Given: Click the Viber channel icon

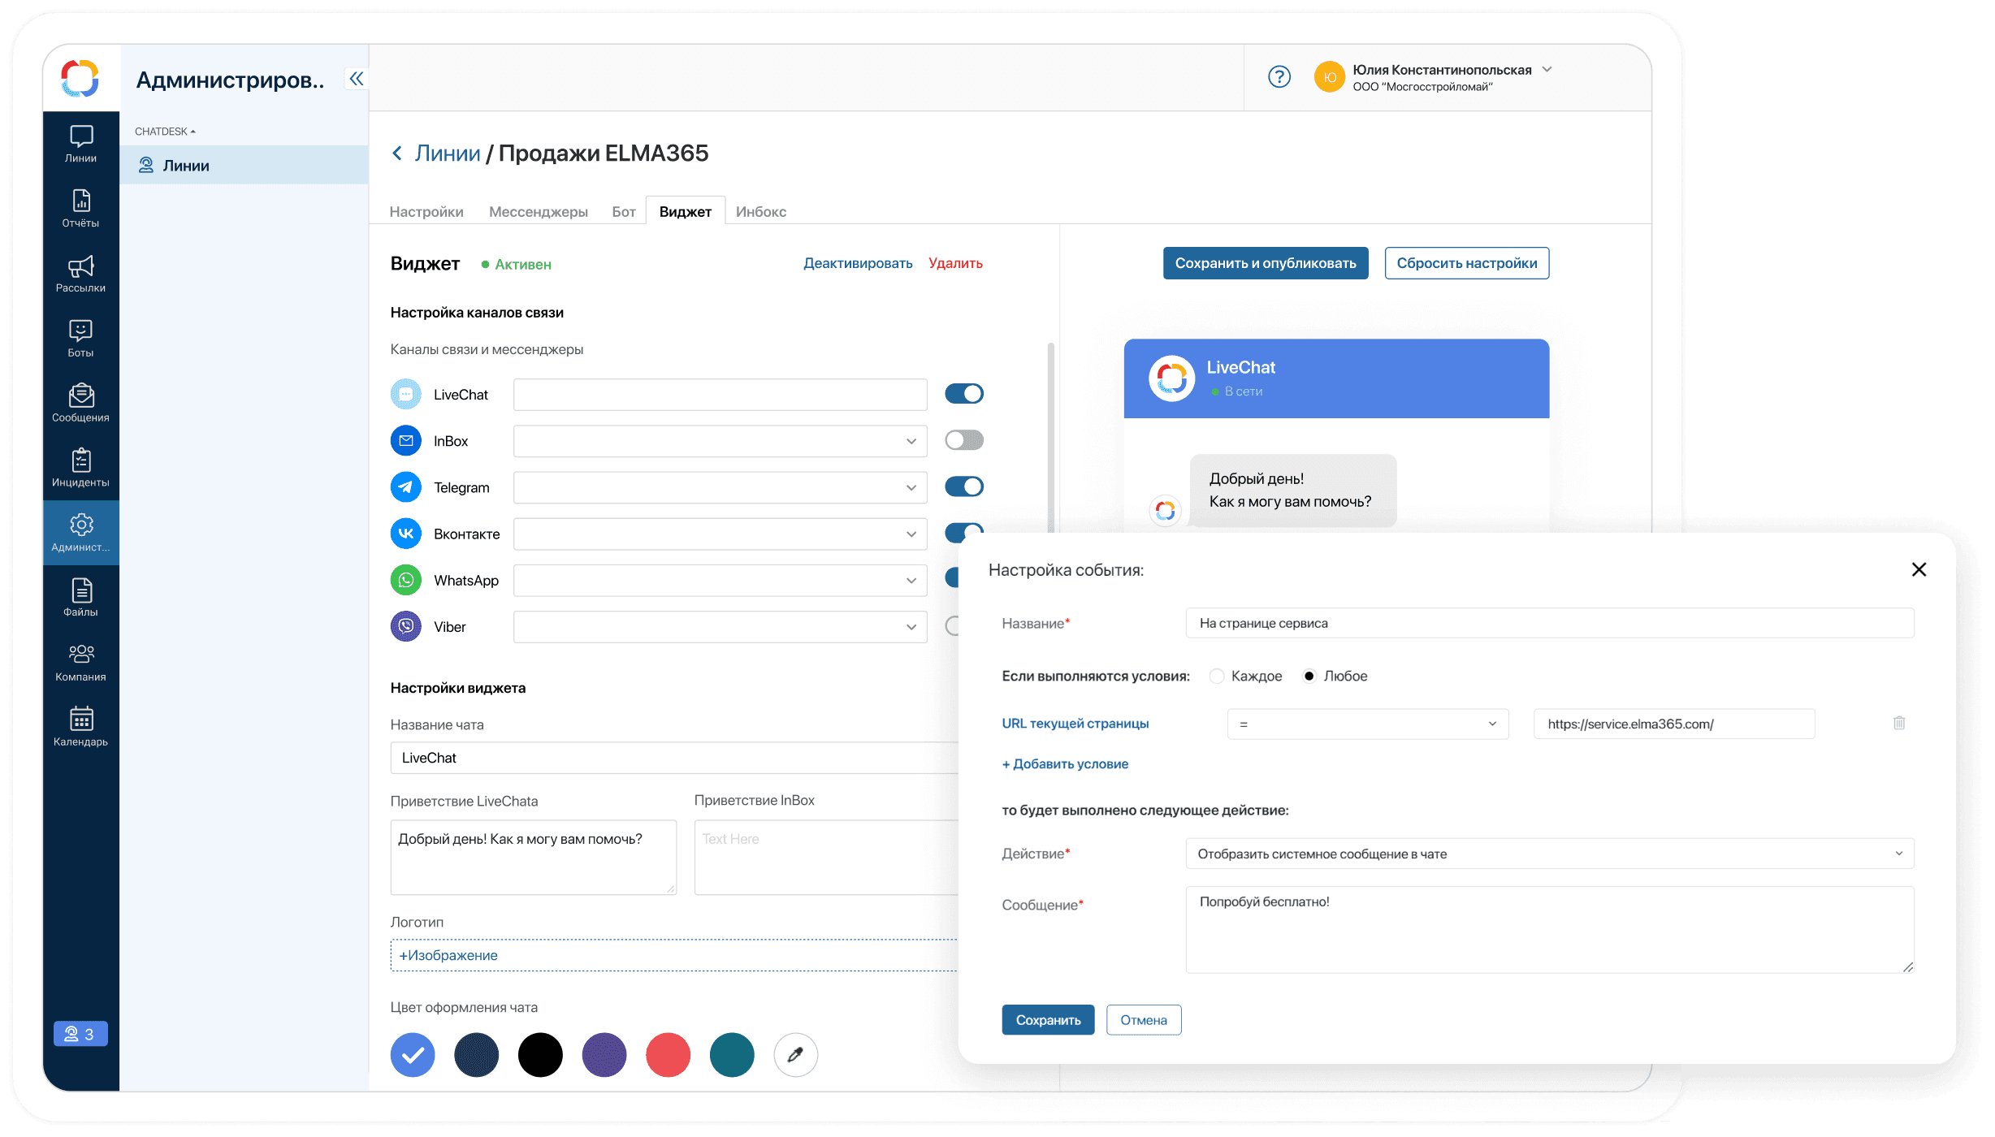Looking at the screenshot, I should pyautogui.click(x=406, y=626).
